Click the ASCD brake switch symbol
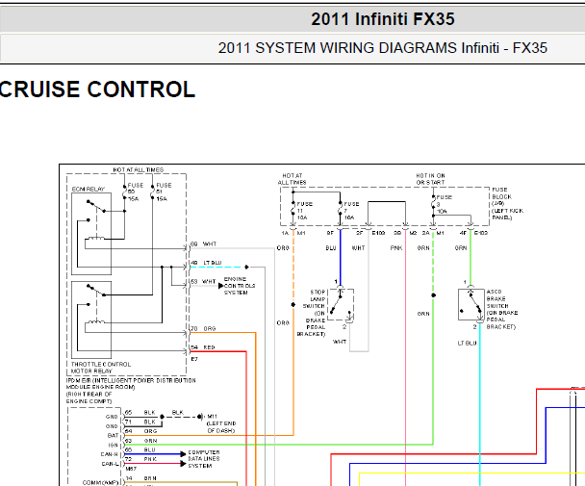The height and width of the screenshot is (486, 585). coord(471,304)
